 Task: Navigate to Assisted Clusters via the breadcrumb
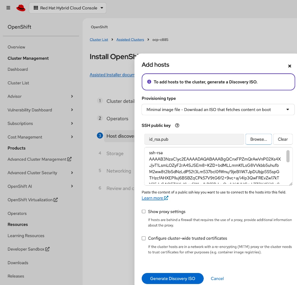(130, 40)
